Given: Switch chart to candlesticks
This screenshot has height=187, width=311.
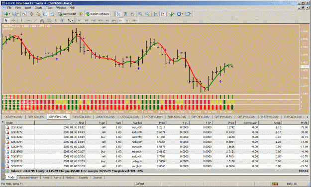Looking at the screenshot, I should point(125,14).
